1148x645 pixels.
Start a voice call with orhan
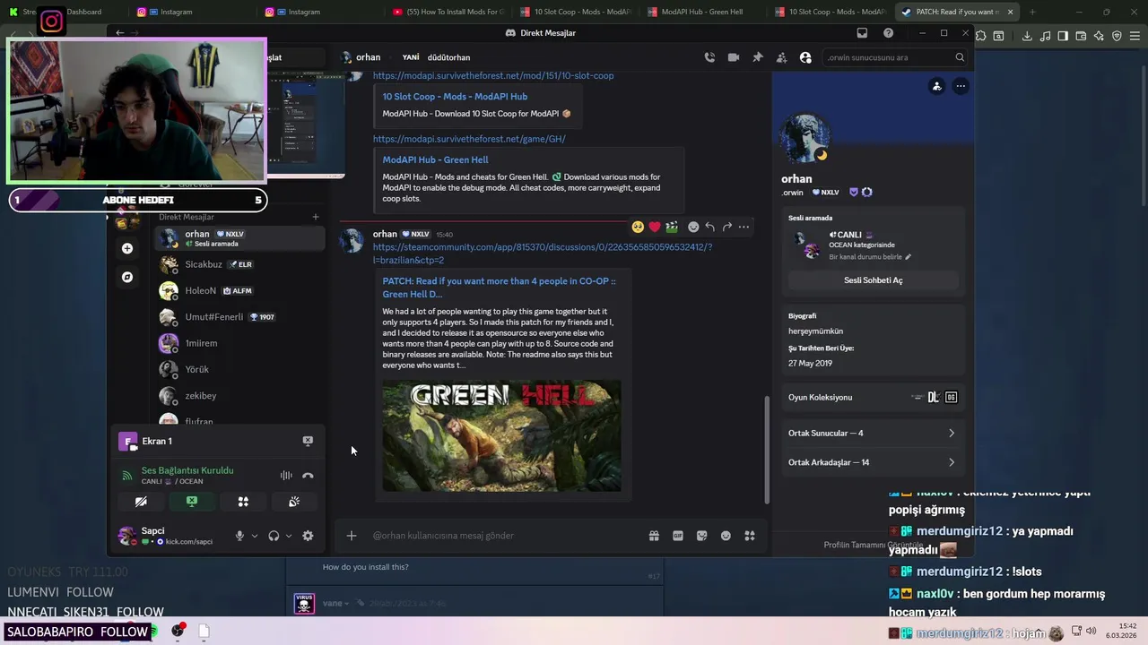[x=709, y=57]
